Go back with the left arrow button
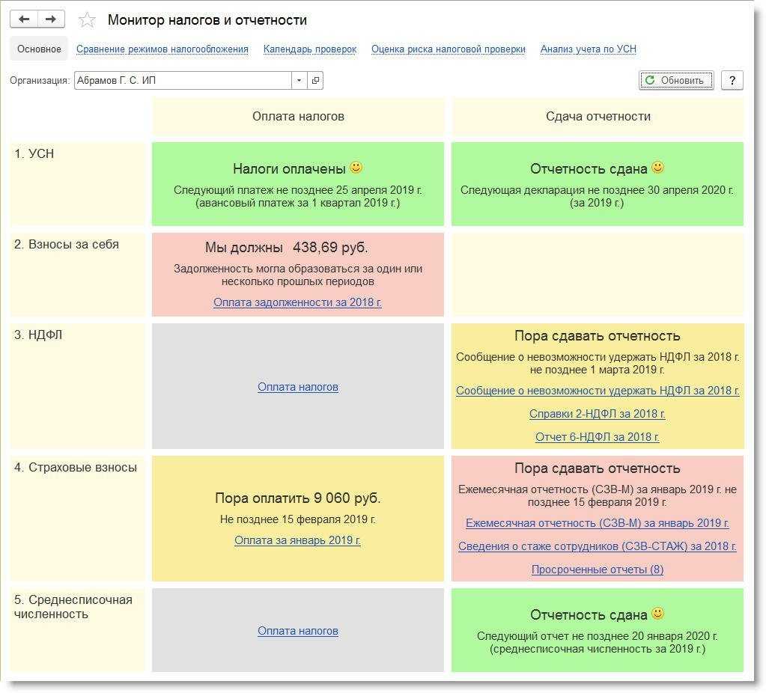The height and width of the screenshot is (693, 766). point(23,19)
